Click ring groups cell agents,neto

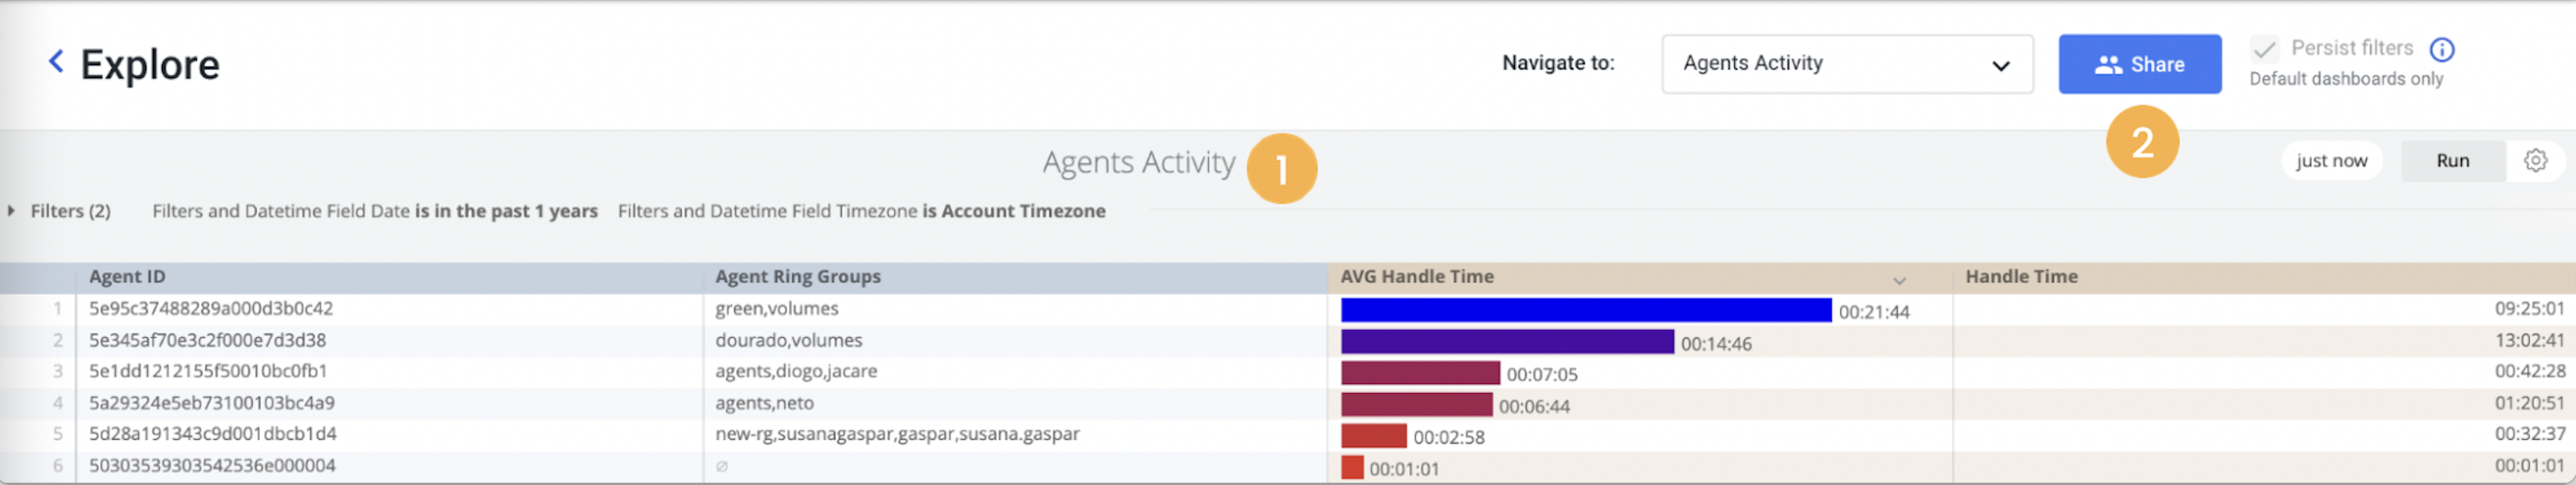pos(764,403)
